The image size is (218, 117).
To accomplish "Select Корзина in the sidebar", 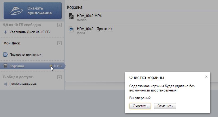I will tap(17, 66).
